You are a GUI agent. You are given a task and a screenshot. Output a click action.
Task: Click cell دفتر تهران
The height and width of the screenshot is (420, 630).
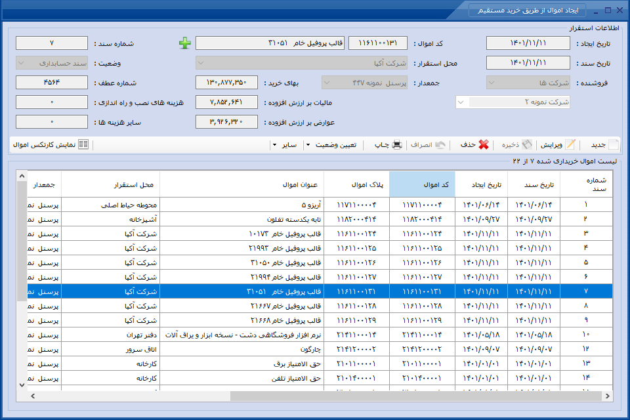110,335
